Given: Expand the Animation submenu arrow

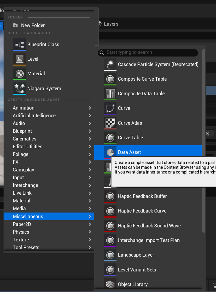Looking at the screenshot, I should (90, 108).
